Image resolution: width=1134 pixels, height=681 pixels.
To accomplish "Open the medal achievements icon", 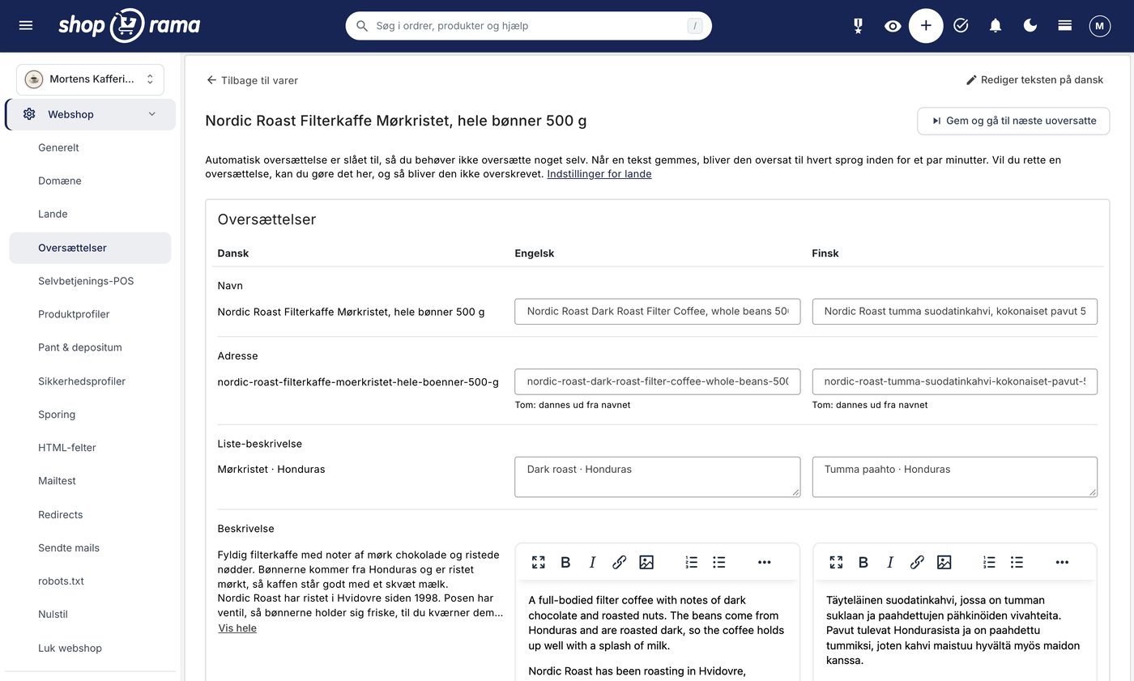I will coord(858,26).
